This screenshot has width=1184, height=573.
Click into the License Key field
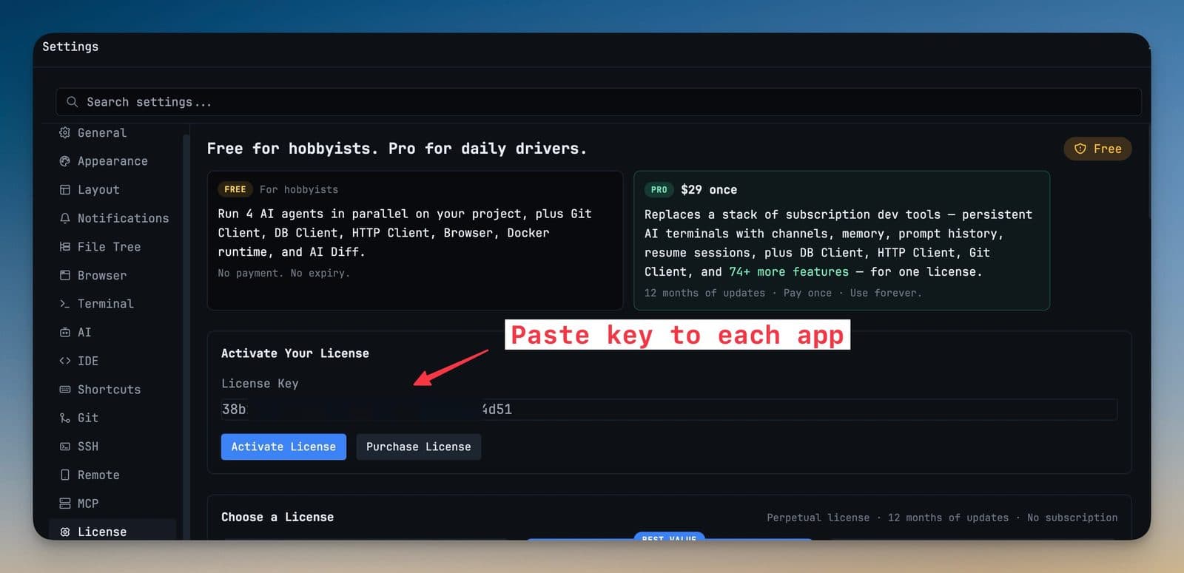click(x=669, y=410)
